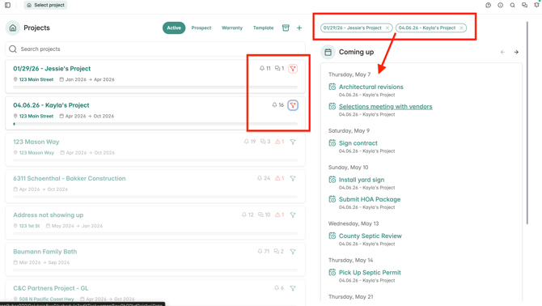
Task: Click the comments count 3 on 123 Mason Way
Action: point(265,142)
